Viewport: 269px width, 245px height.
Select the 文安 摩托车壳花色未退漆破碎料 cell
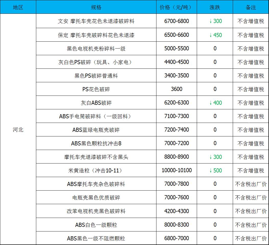(x=96, y=21)
